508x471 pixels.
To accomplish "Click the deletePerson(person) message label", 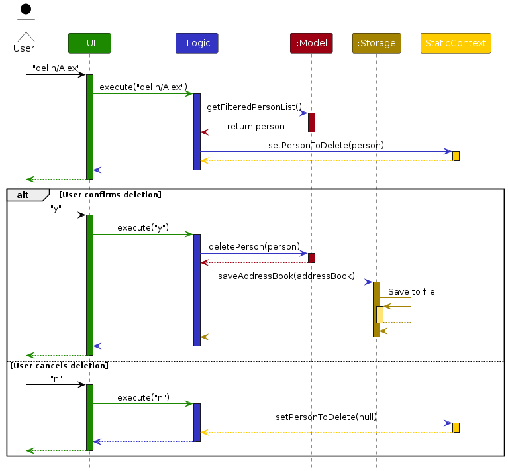I will coord(254,246).
